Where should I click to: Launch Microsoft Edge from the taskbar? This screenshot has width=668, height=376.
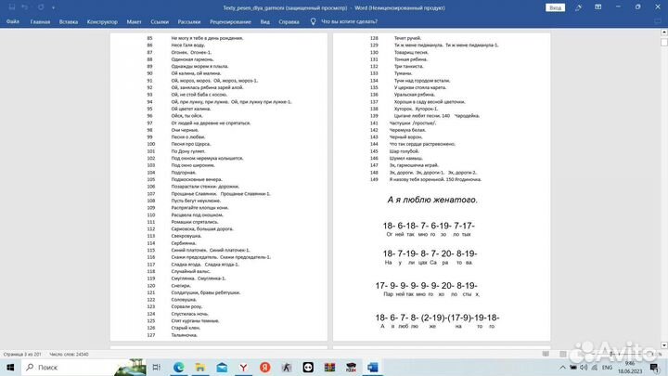180,369
